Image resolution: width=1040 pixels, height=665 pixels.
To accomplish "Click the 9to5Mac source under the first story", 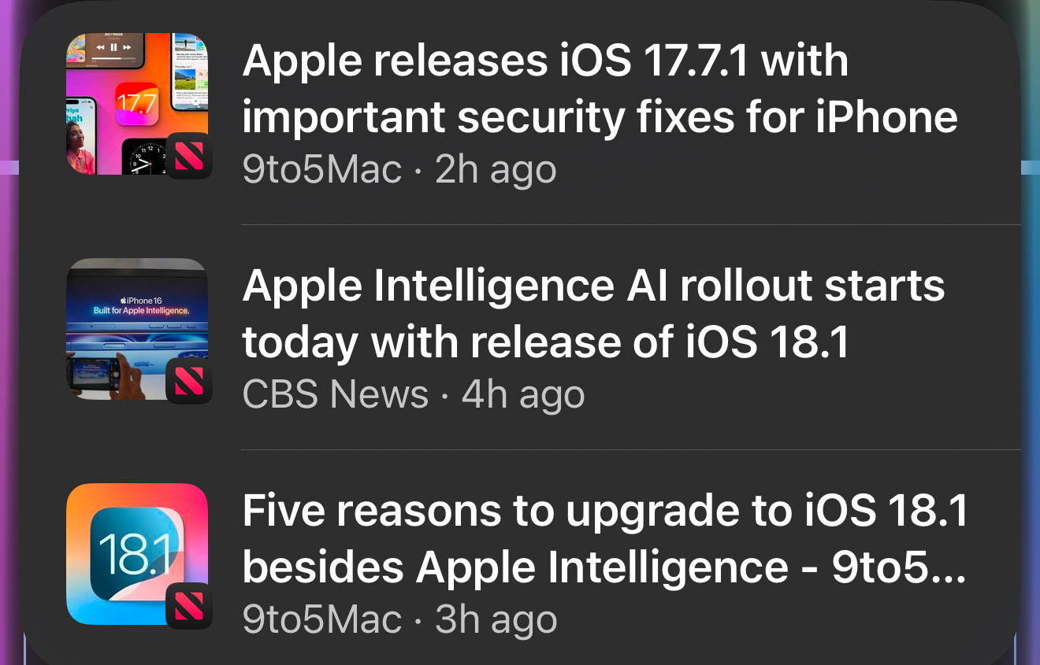I will pos(322,170).
